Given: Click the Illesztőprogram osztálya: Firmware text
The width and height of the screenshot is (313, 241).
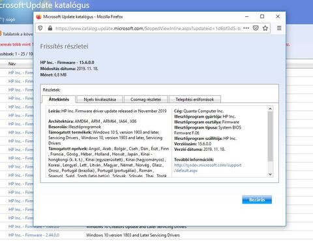Looking at the screenshot, I should [x=207, y=122].
